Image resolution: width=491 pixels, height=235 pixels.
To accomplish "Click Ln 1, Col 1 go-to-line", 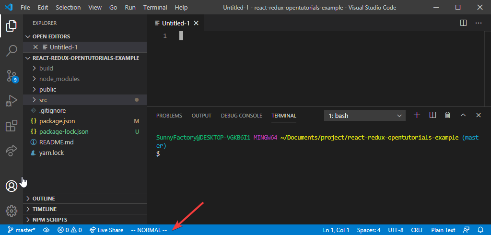I will click(336, 230).
